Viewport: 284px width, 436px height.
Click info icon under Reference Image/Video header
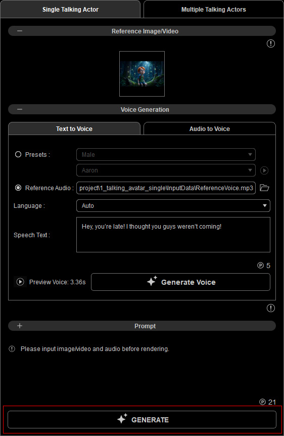click(x=271, y=43)
